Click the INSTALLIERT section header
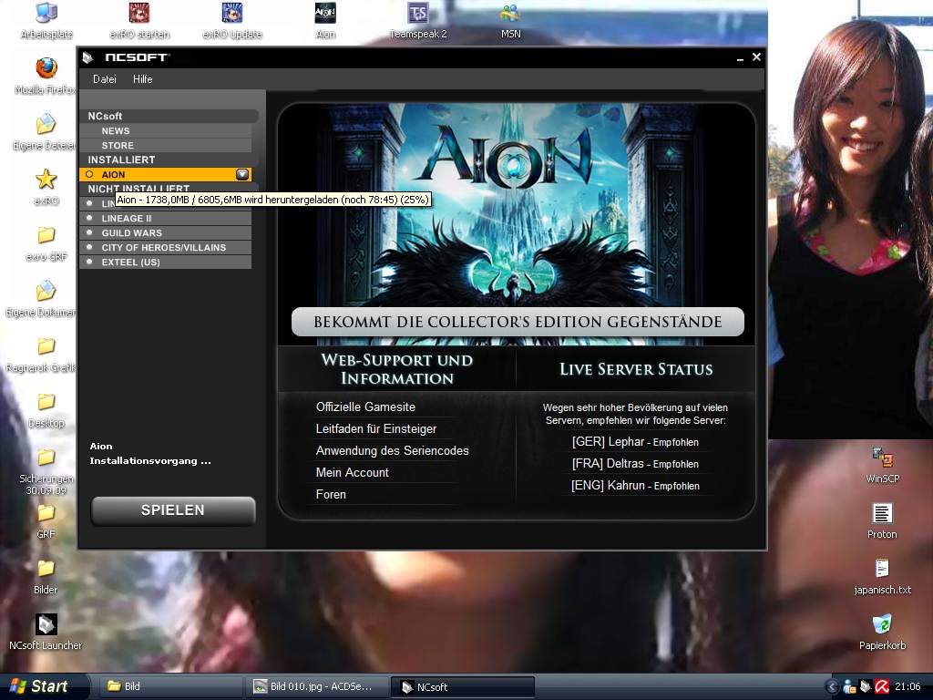This screenshot has width=933, height=700. [169, 160]
